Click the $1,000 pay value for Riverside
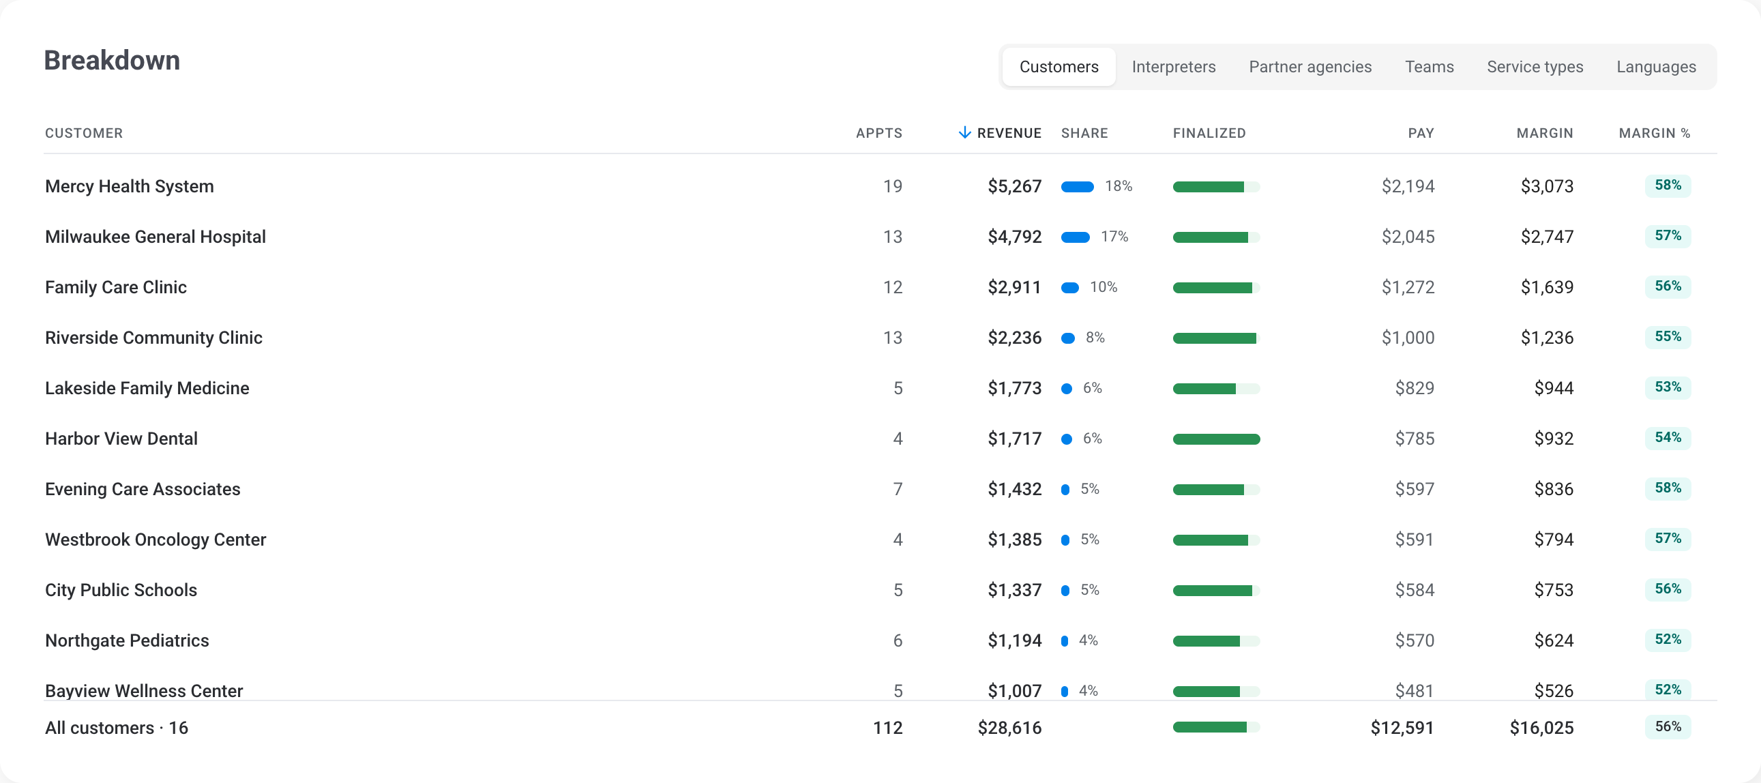 [x=1408, y=338]
